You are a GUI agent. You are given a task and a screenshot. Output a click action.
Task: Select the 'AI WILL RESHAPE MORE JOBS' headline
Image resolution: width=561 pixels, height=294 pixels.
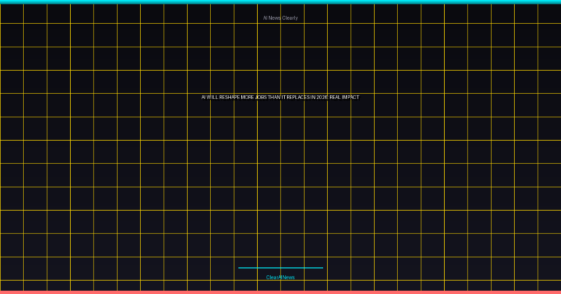[x=280, y=97]
